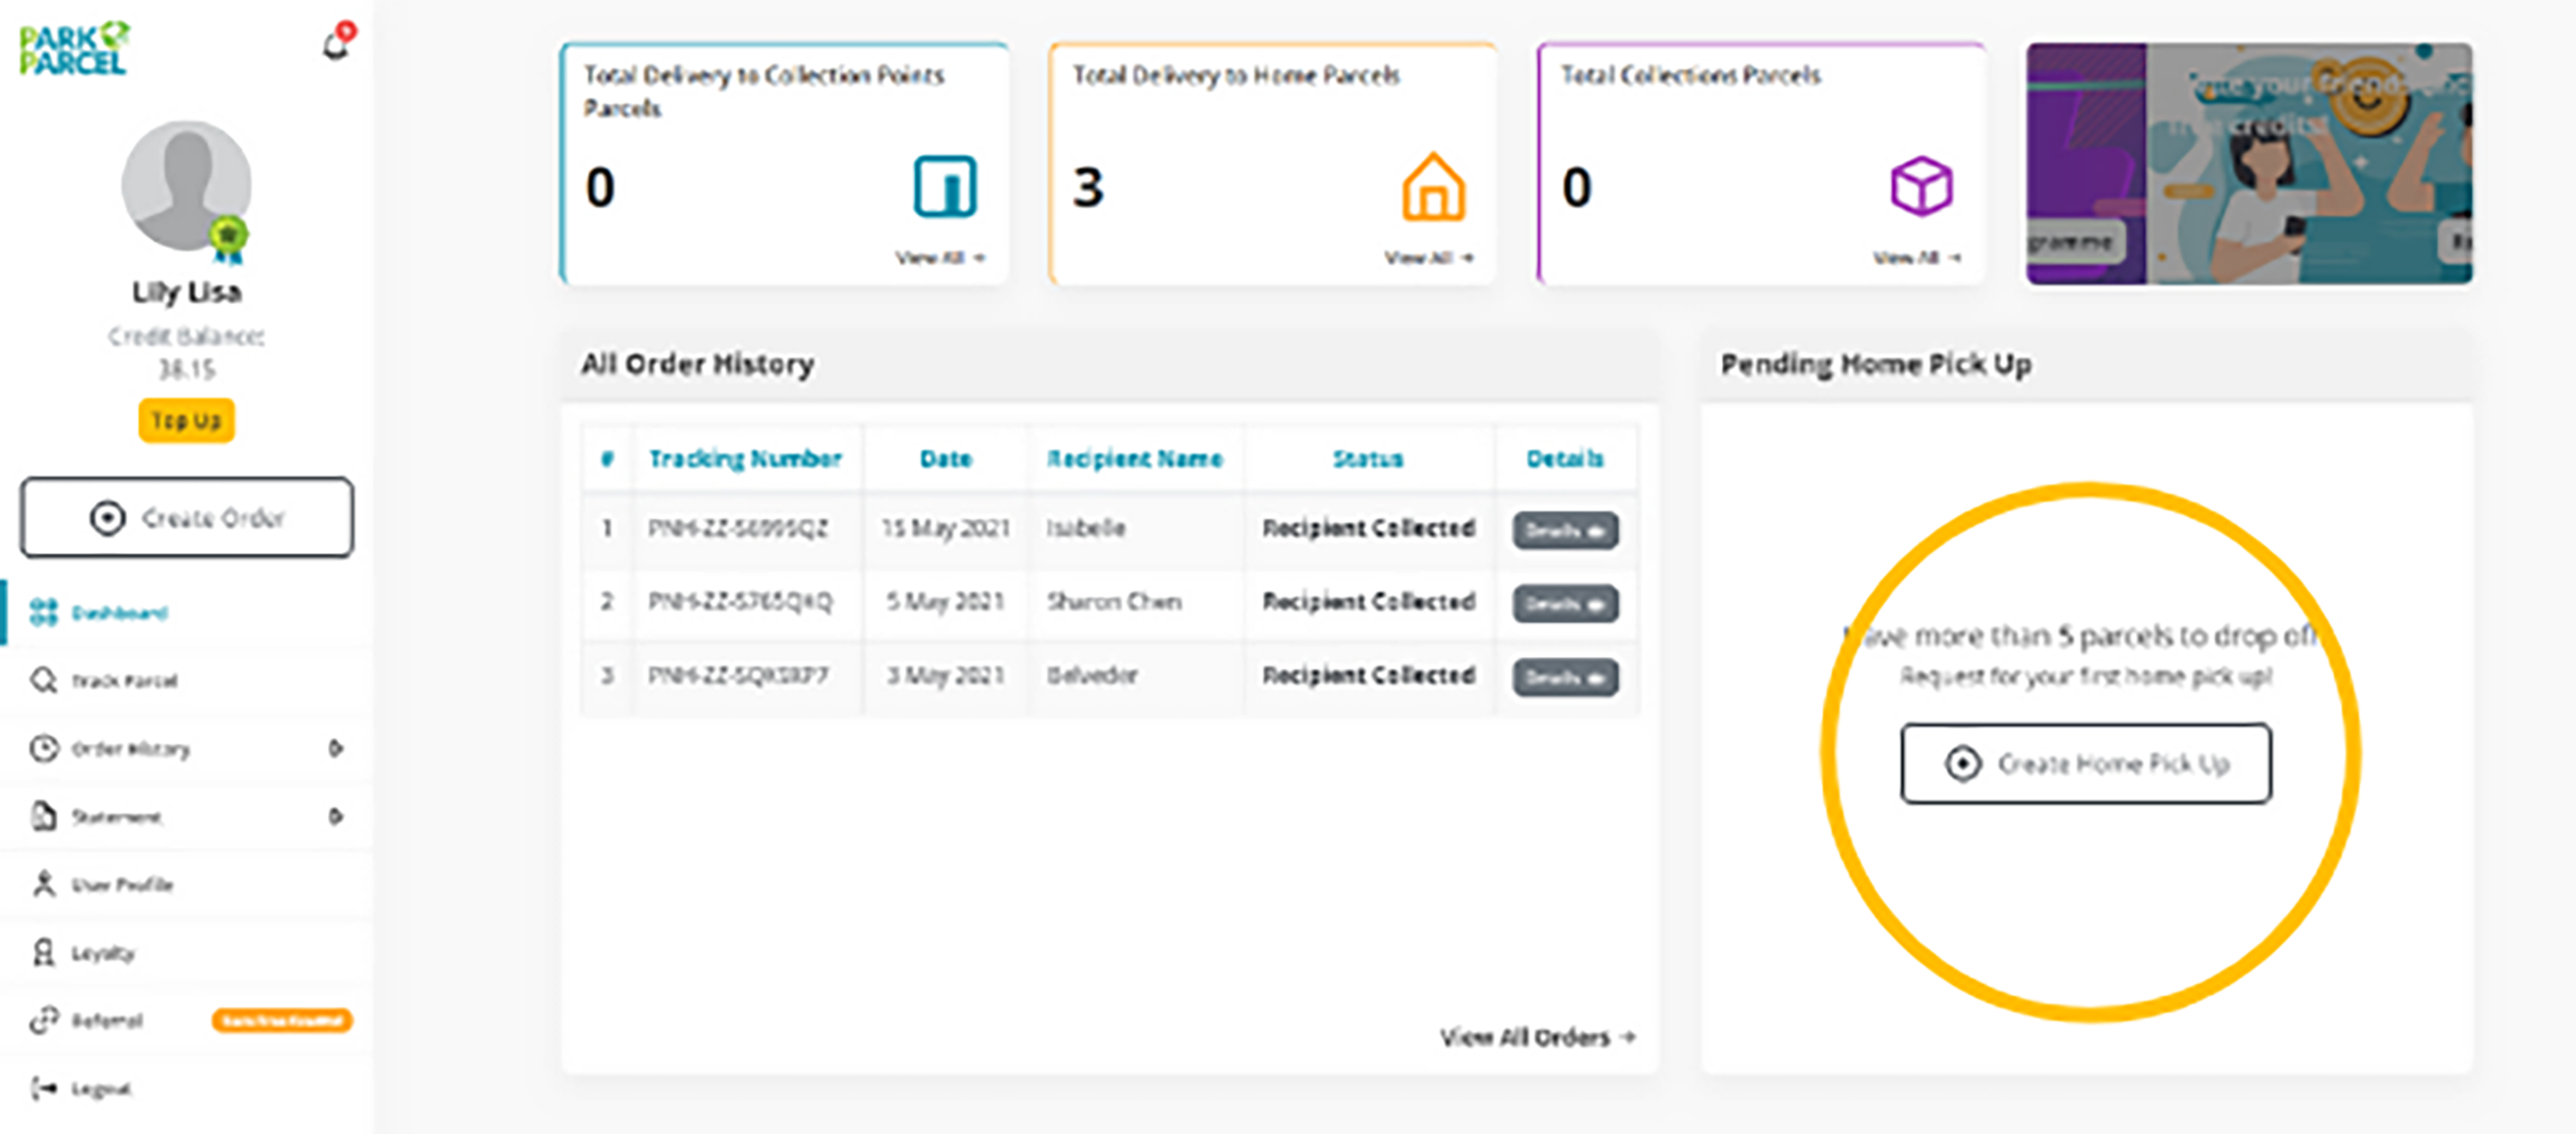2576x1134 pixels.
Task: Click the notification bell icon
Action: [x=336, y=45]
